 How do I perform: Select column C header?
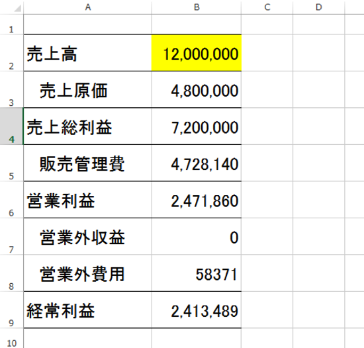267,7
